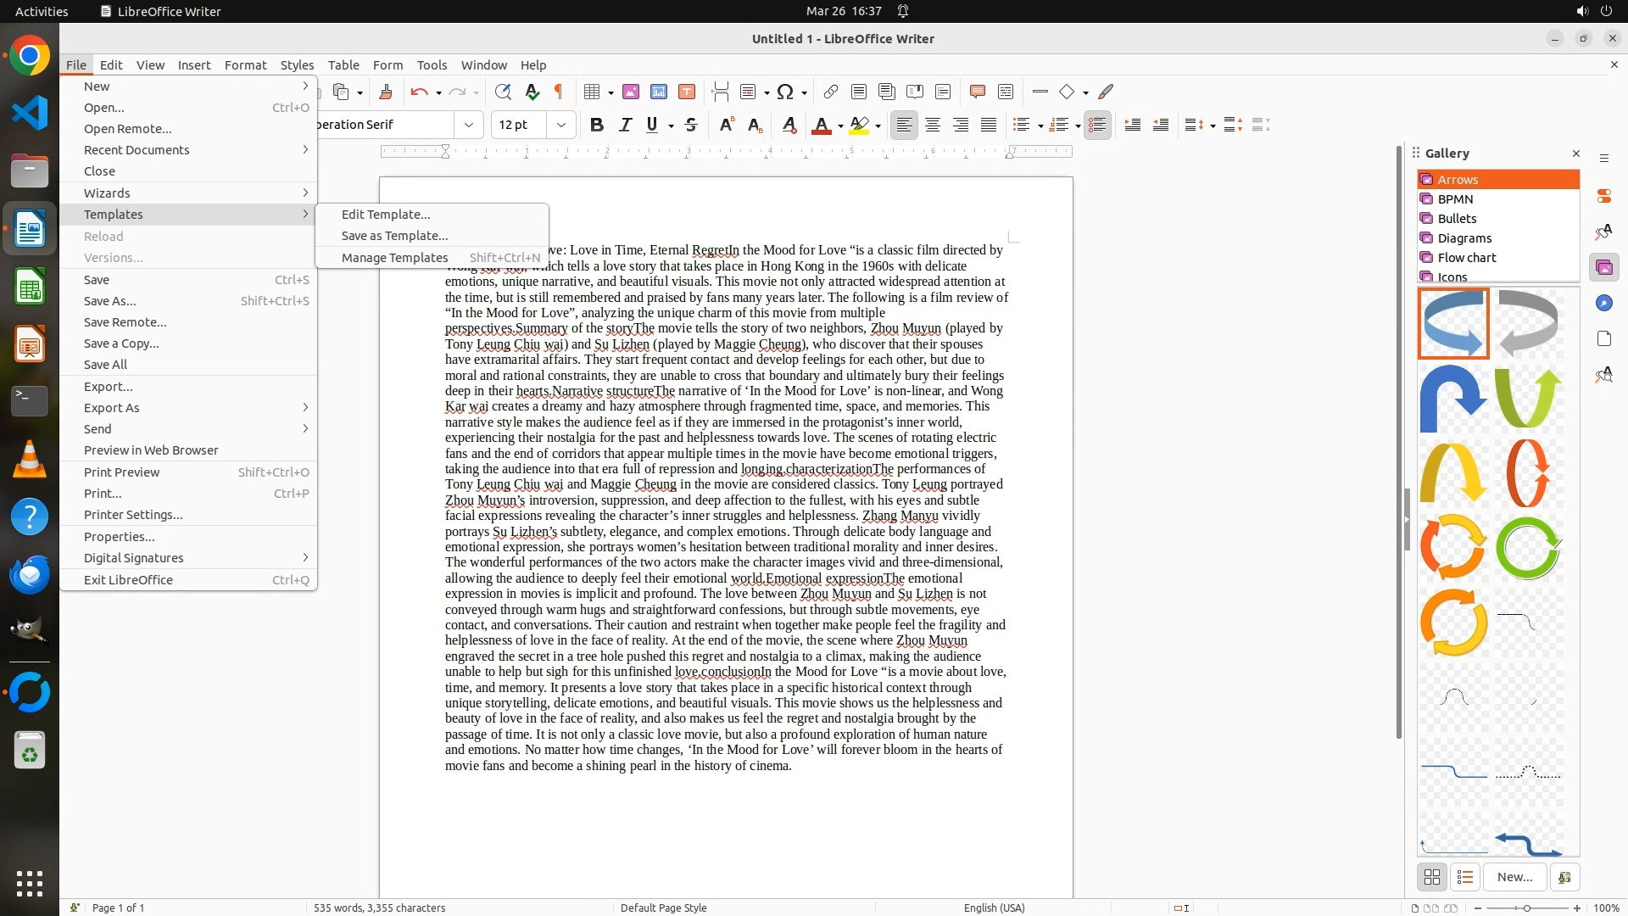Enable Justified paragraph alignment
1628x916 pixels.
[989, 125]
